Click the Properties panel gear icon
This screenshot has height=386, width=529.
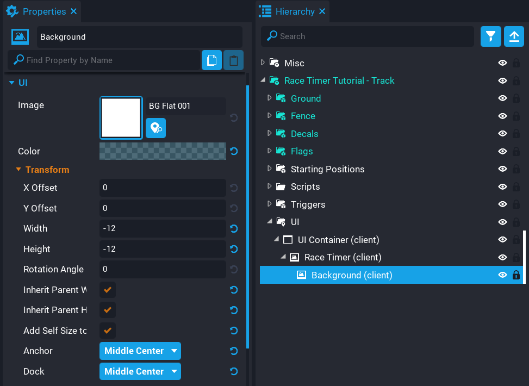click(12, 11)
